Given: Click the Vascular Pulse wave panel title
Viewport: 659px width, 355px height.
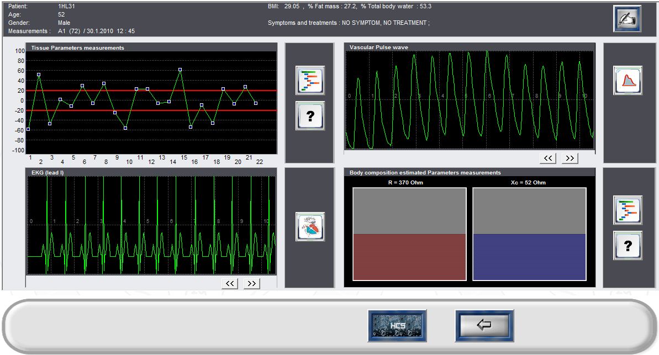Looking at the screenshot, I should coord(379,47).
